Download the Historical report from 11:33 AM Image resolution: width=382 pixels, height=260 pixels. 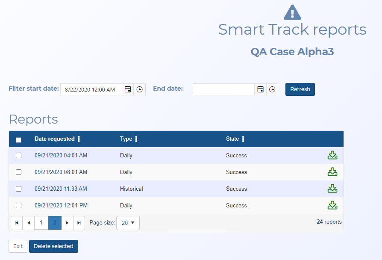coord(332,189)
